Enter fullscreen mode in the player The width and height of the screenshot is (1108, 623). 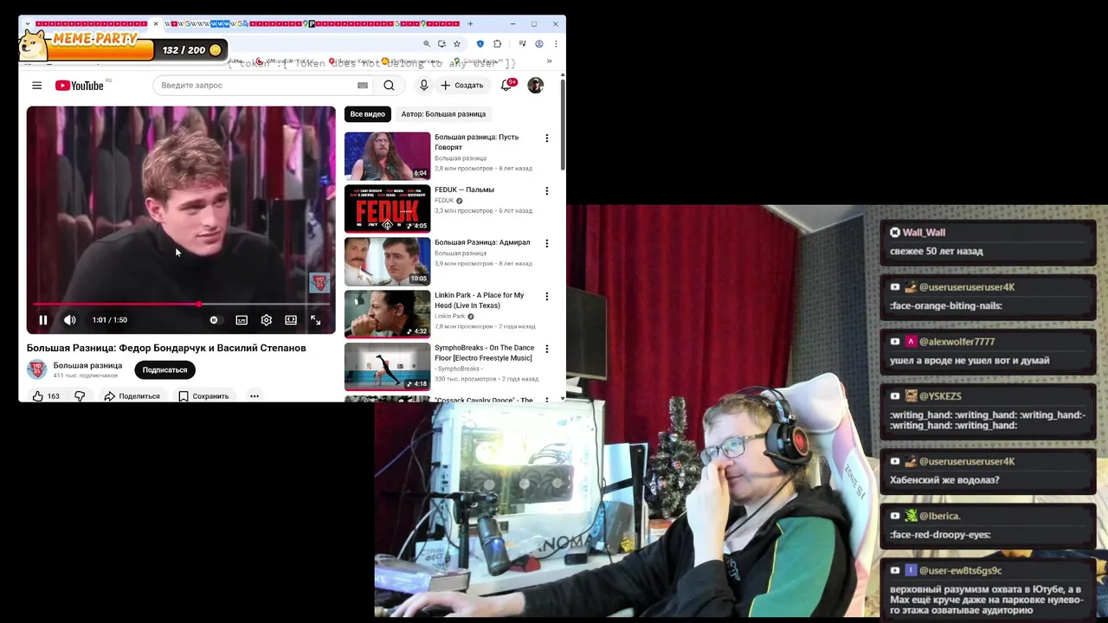click(x=316, y=320)
